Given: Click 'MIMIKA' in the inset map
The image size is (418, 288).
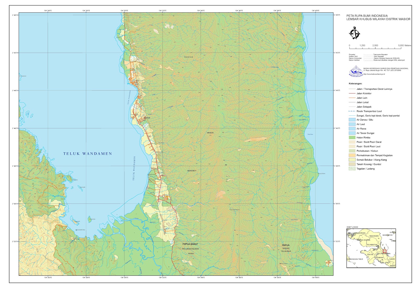Looking at the screenshot, I should pos(393,266).
